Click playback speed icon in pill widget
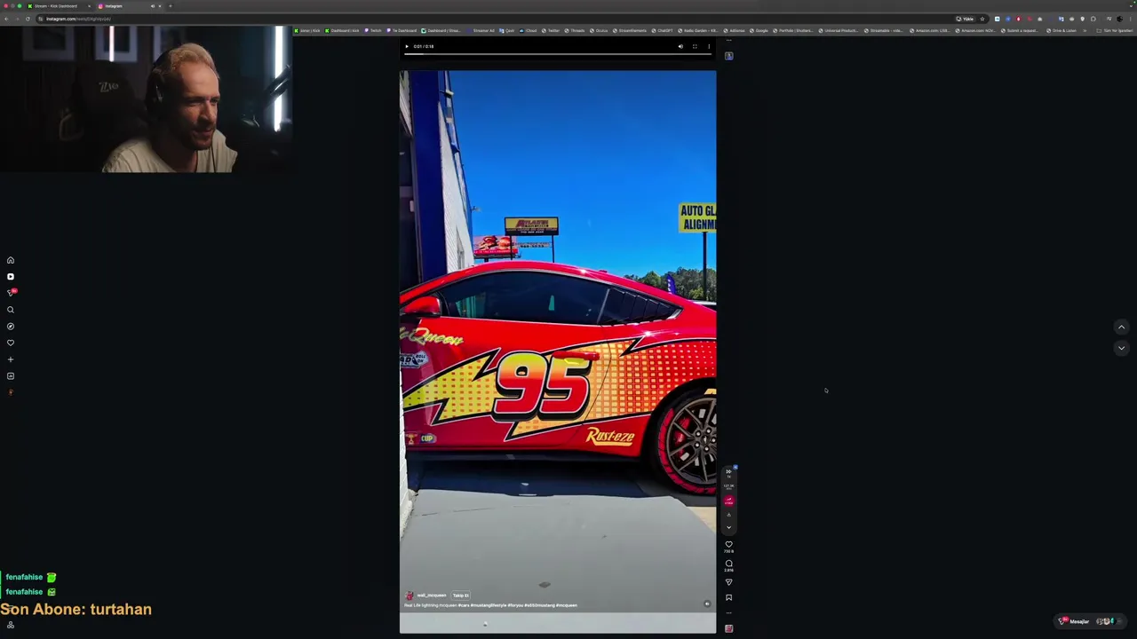 tap(729, 471)
